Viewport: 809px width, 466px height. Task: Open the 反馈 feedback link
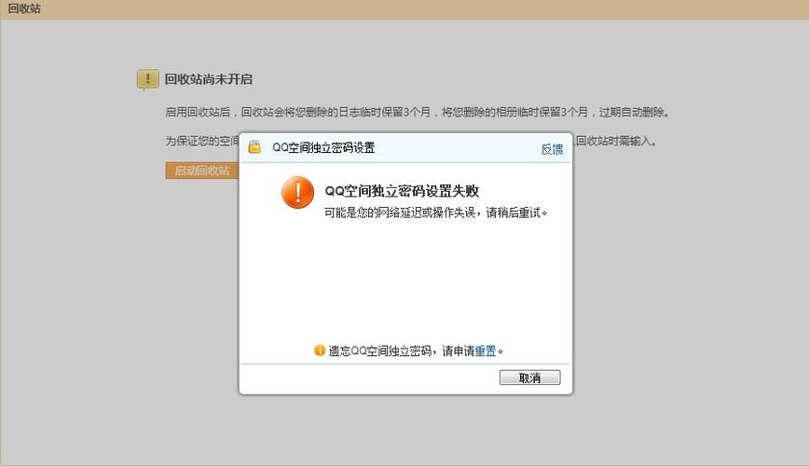pyautogui.click(x=552, y=149)
